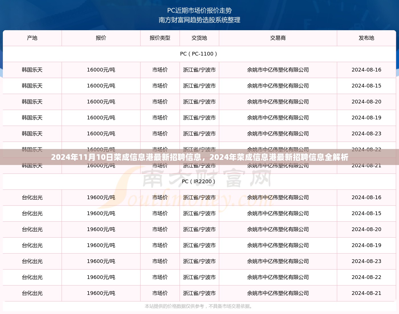The width and height of the screenshot is (399, 314).
Task: Select the PC ( IR2200 ) section row
Action: [199, 182]
